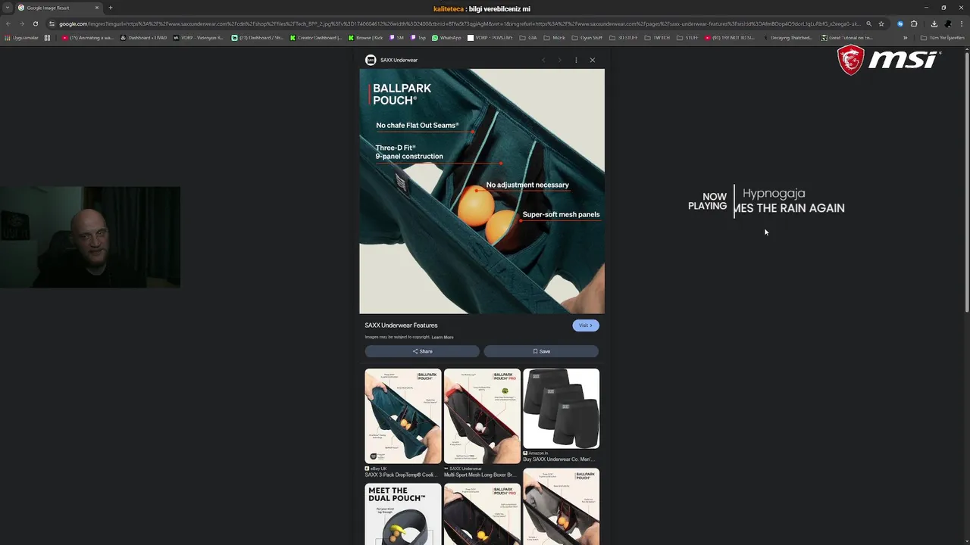Expand the STUFF bookmarks folder
The height and width of the screenshot is (545, 970).
tap(688, 38)
